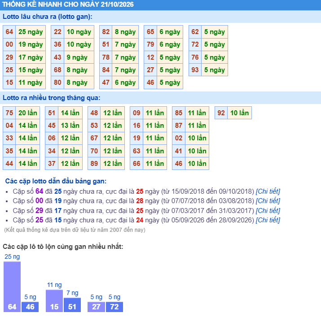321x317 pixels.
Task: Select the '25 ngày' cell
Action: [x=31, y=32]
